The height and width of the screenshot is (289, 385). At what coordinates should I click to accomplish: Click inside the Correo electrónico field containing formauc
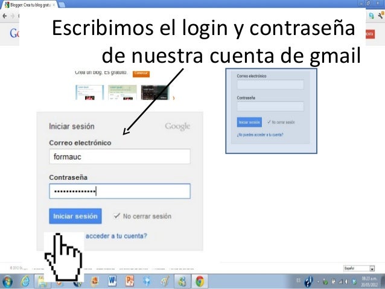coord(119,156)
